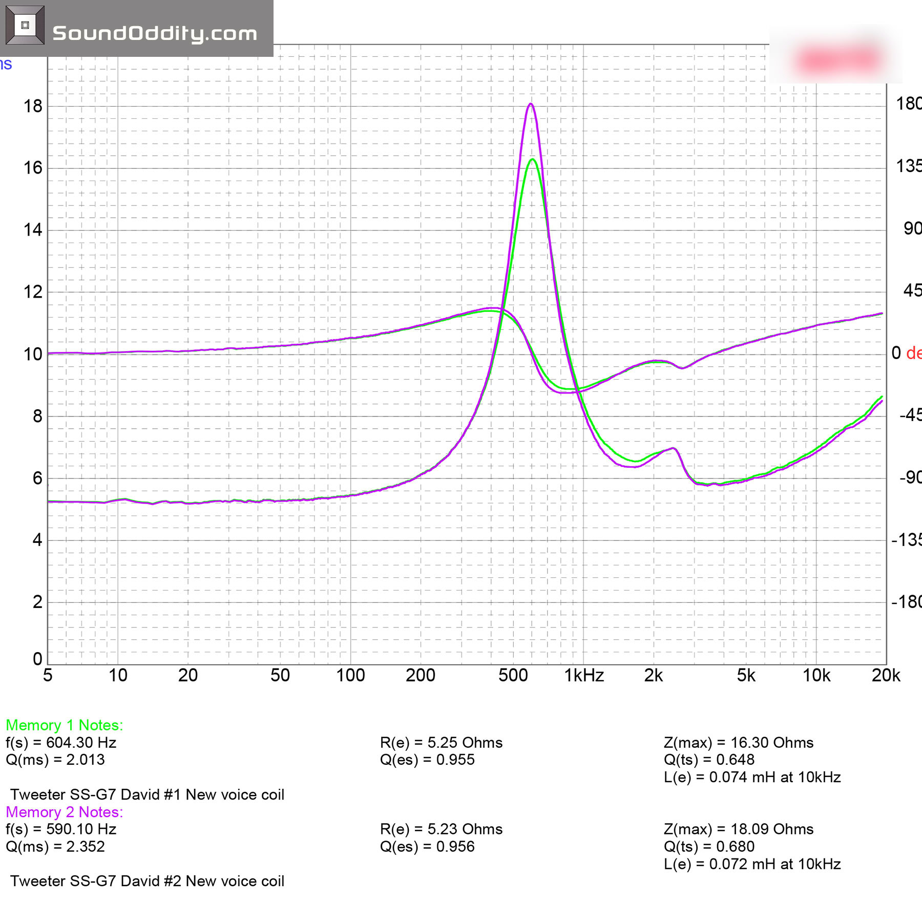Click the "Q(es) = 0.955" value

[x=427, y=760]
